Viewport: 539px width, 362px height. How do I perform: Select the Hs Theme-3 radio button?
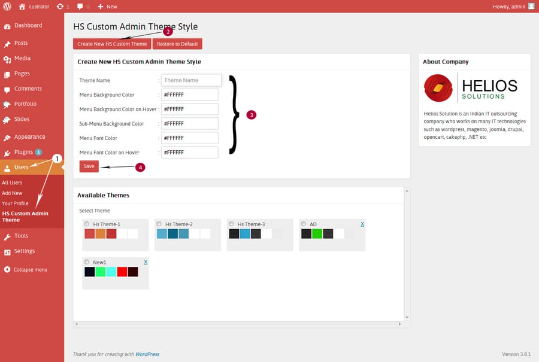(x=231, y=224)
